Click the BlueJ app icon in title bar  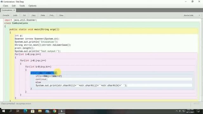click(x=2, y=2)
